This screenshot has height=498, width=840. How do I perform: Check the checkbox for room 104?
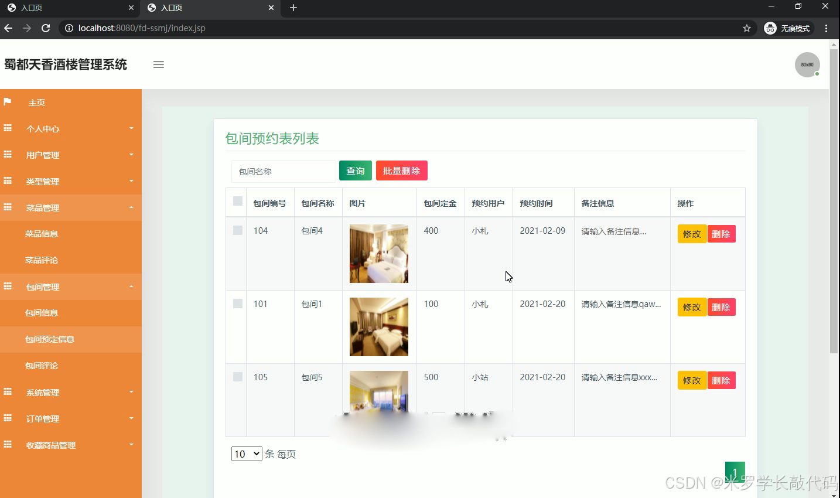click(x=237, y=230)
